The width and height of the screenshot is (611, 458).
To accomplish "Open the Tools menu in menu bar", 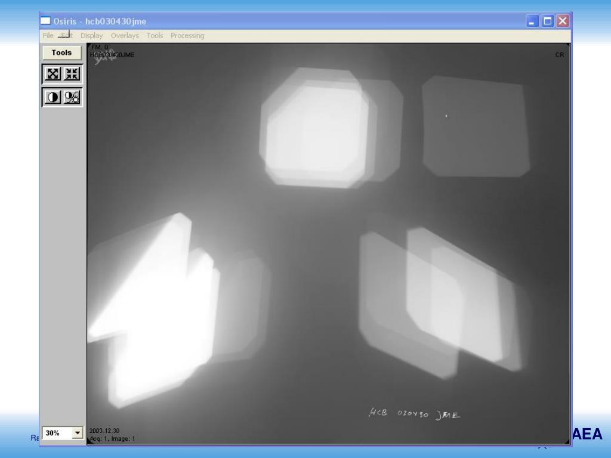I will [x=155, y=35].
